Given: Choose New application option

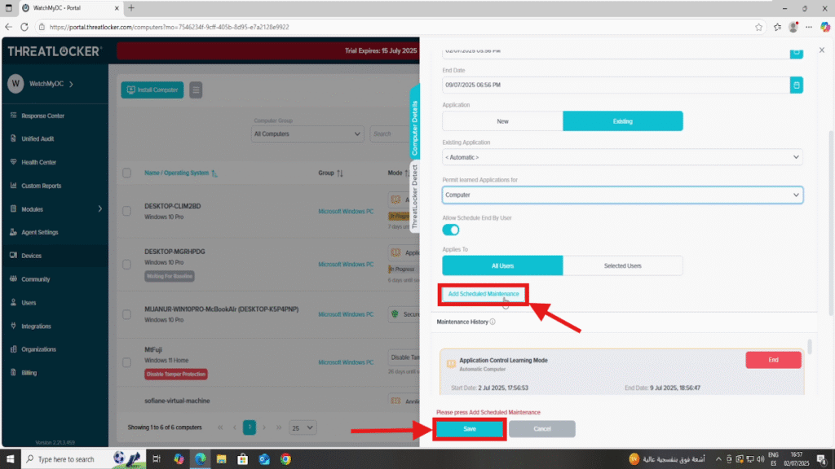Looking at the screenshot, I should click(x=502, y=121).
